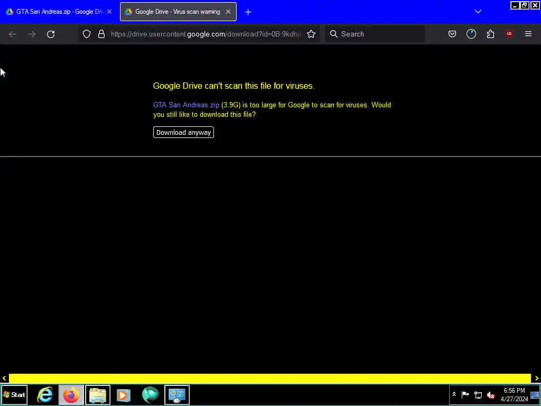Image resolution: width=541 pixels, height=406 pixels.
Task: Nudge horizontal scrollbar left arrow
Action: [4, 379]
